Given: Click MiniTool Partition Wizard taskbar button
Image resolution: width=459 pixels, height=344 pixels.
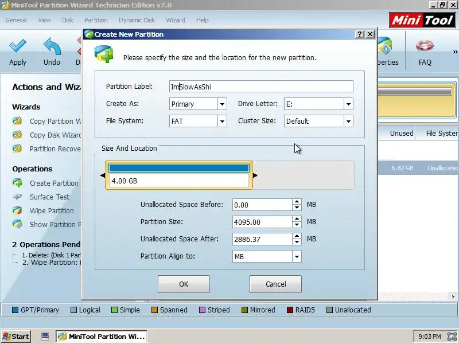Looking at the screenshot, I should [102, 337].
